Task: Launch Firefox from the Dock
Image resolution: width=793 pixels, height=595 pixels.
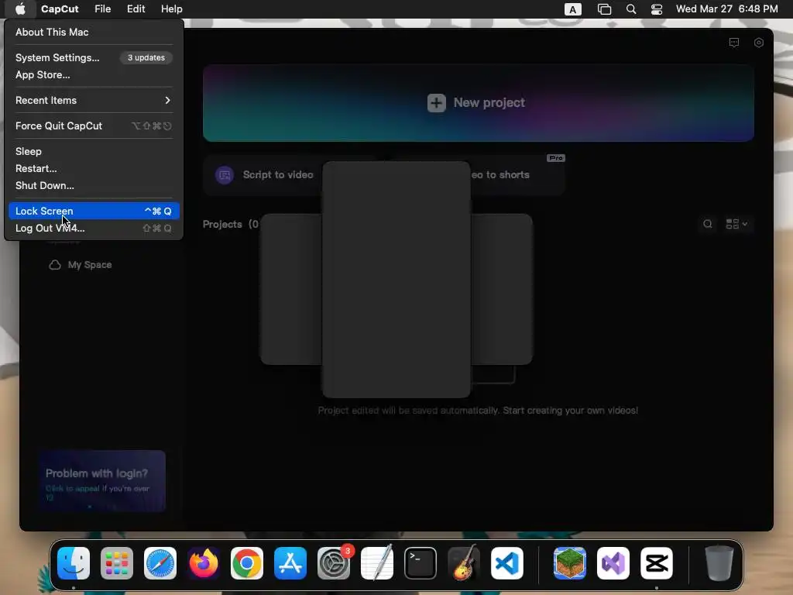Action: tap(204, 563)
